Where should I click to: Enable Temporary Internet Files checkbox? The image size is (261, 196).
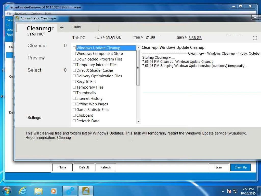click(74, 65)
